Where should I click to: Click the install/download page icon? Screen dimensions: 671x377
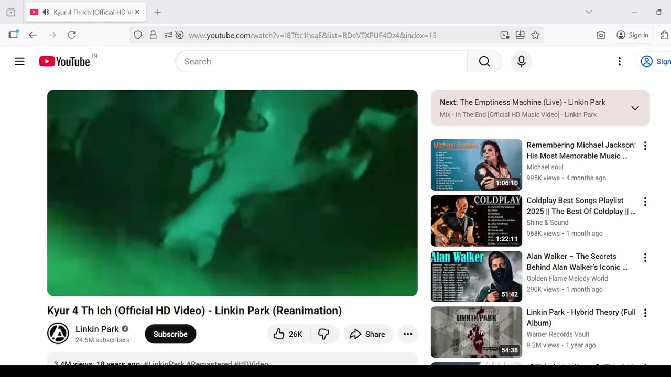(x=520, y=35)
